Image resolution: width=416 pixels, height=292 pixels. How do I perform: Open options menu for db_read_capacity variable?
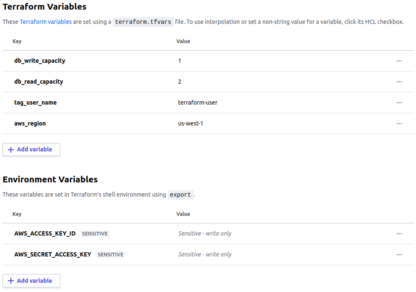tap(399, 82)
